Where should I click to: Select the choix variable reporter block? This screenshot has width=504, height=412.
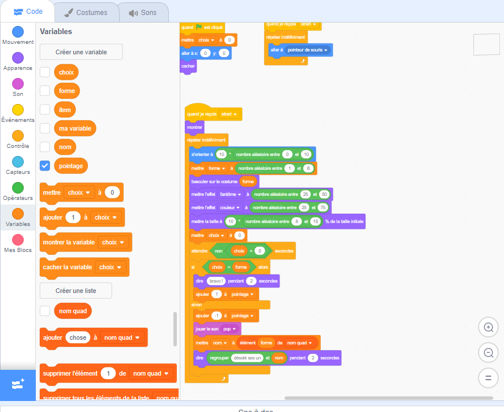tap(66, 72)
